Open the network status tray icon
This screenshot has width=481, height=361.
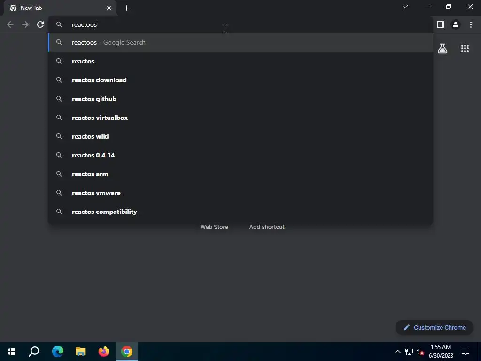coord(409,352)
